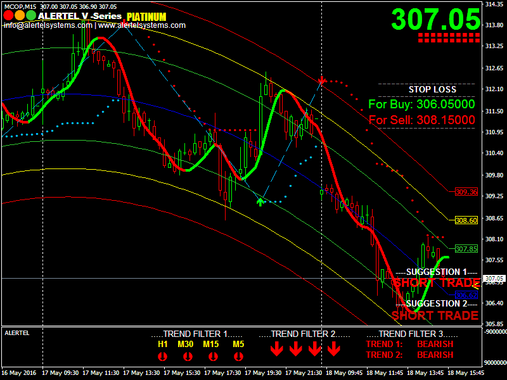507x380 pixels.
Task: Select the For Buy: 306.05000 value
Action: (x=421, y=104)
